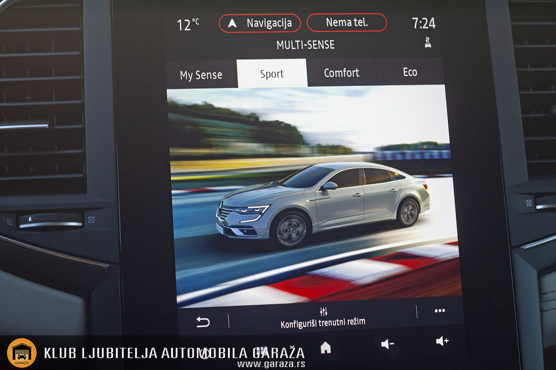The height and width of the screenshot is (370, 556).
Task: Raise volume with the speaker plus icon
Action: [442, 341]
